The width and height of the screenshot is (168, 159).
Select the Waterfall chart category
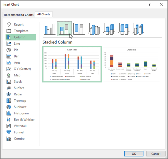tap(20, 126)
